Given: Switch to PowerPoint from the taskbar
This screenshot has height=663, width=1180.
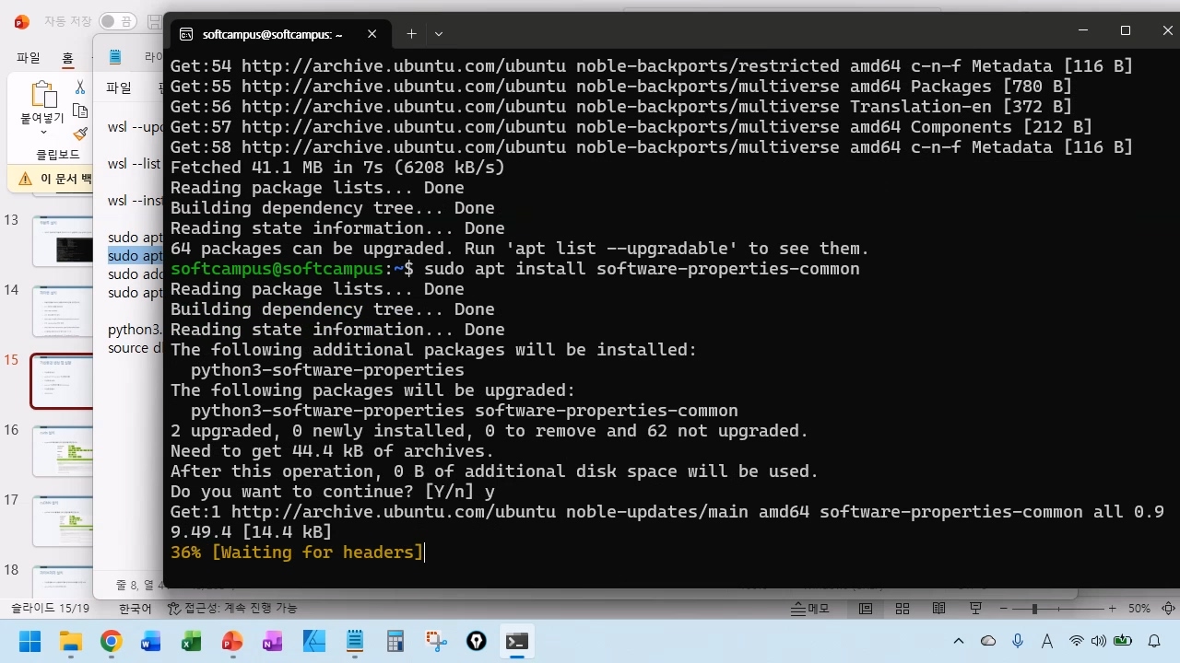Looking at the screenshot, I should [232, 642].
